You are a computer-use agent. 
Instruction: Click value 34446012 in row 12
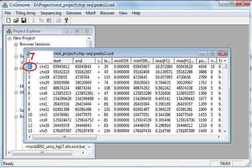185,125
